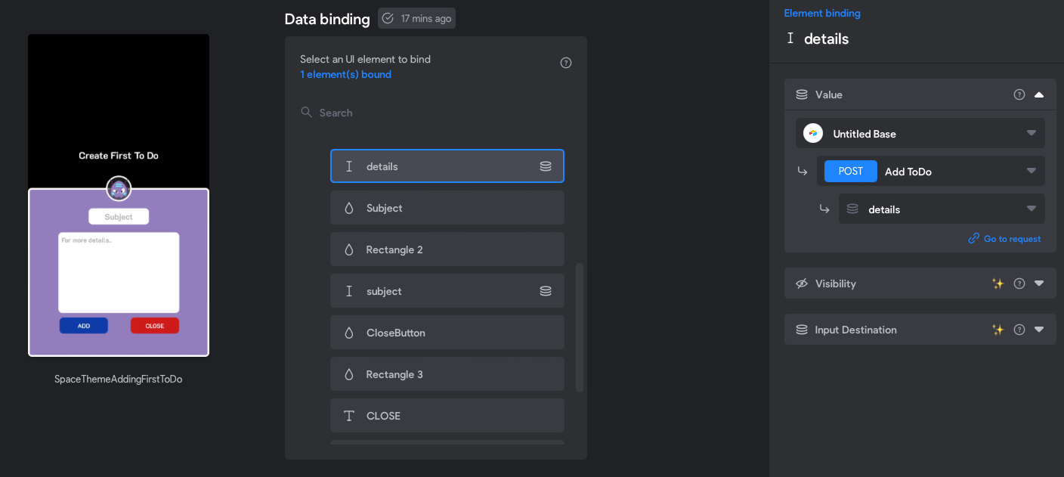
Task: Open the Go to request link
Action: pos(1012,239)
